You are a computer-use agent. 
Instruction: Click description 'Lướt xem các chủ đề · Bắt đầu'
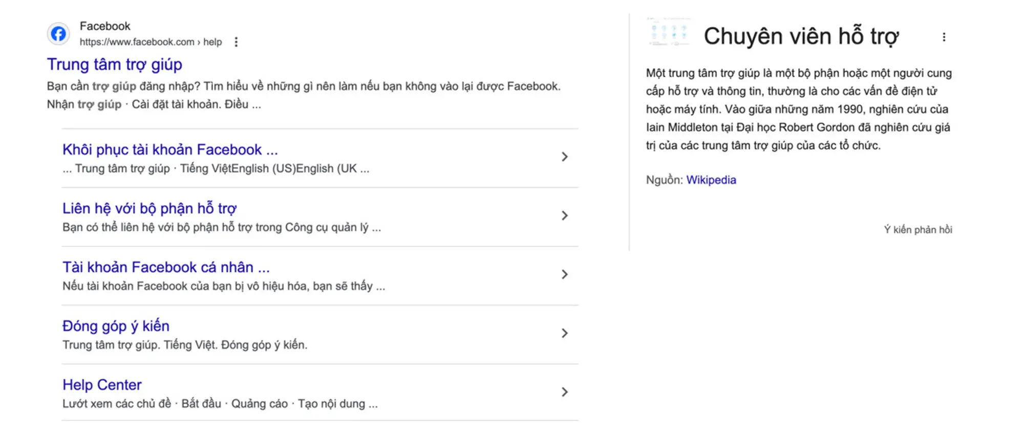point(220,404)
